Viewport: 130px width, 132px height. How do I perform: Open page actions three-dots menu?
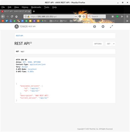click(x=76, y=16)
